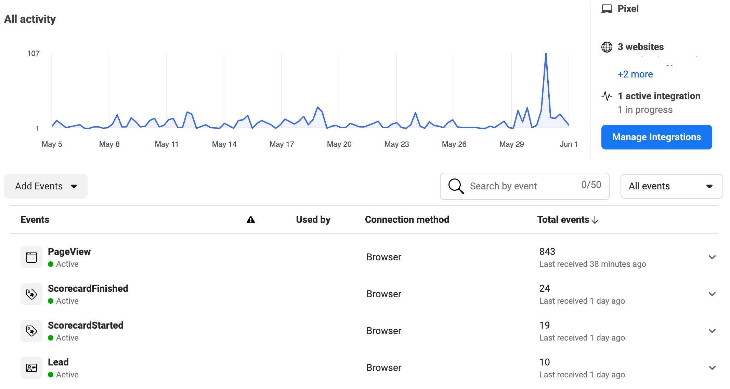Sort by Total events column
The image size is (730, 389).
click(566, 219)
